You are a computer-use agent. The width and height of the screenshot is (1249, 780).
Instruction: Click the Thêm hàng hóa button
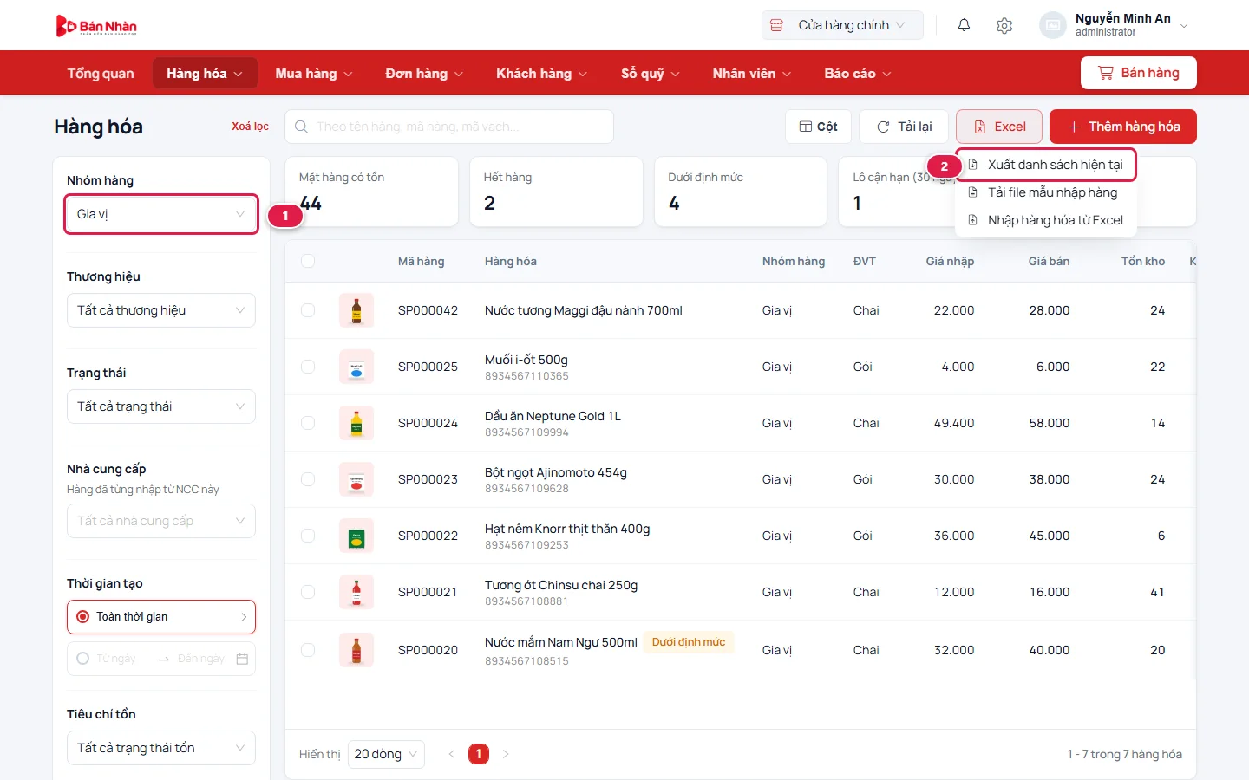(1123, 127)
